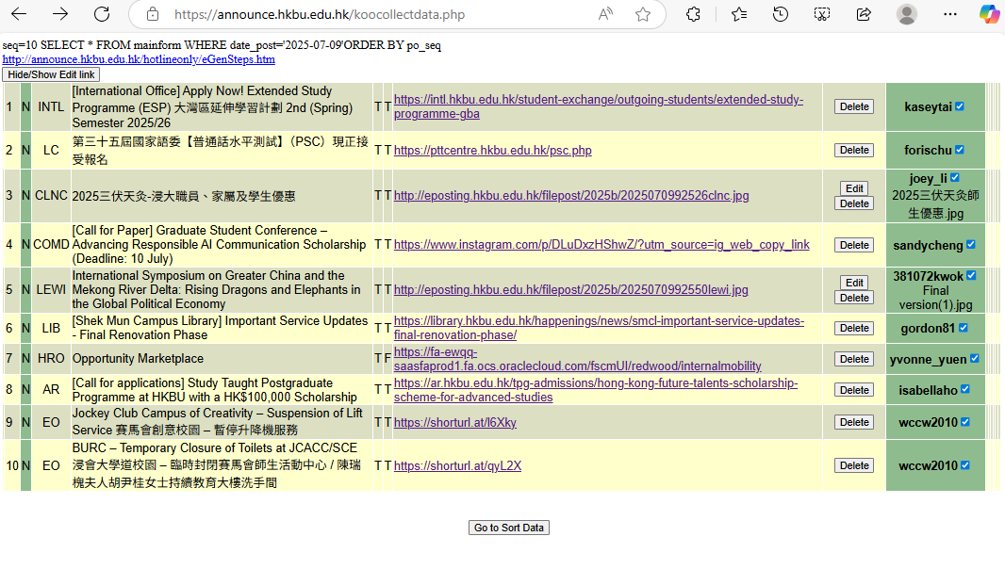Open the Copilot sidebar icon

click(989, 14)
